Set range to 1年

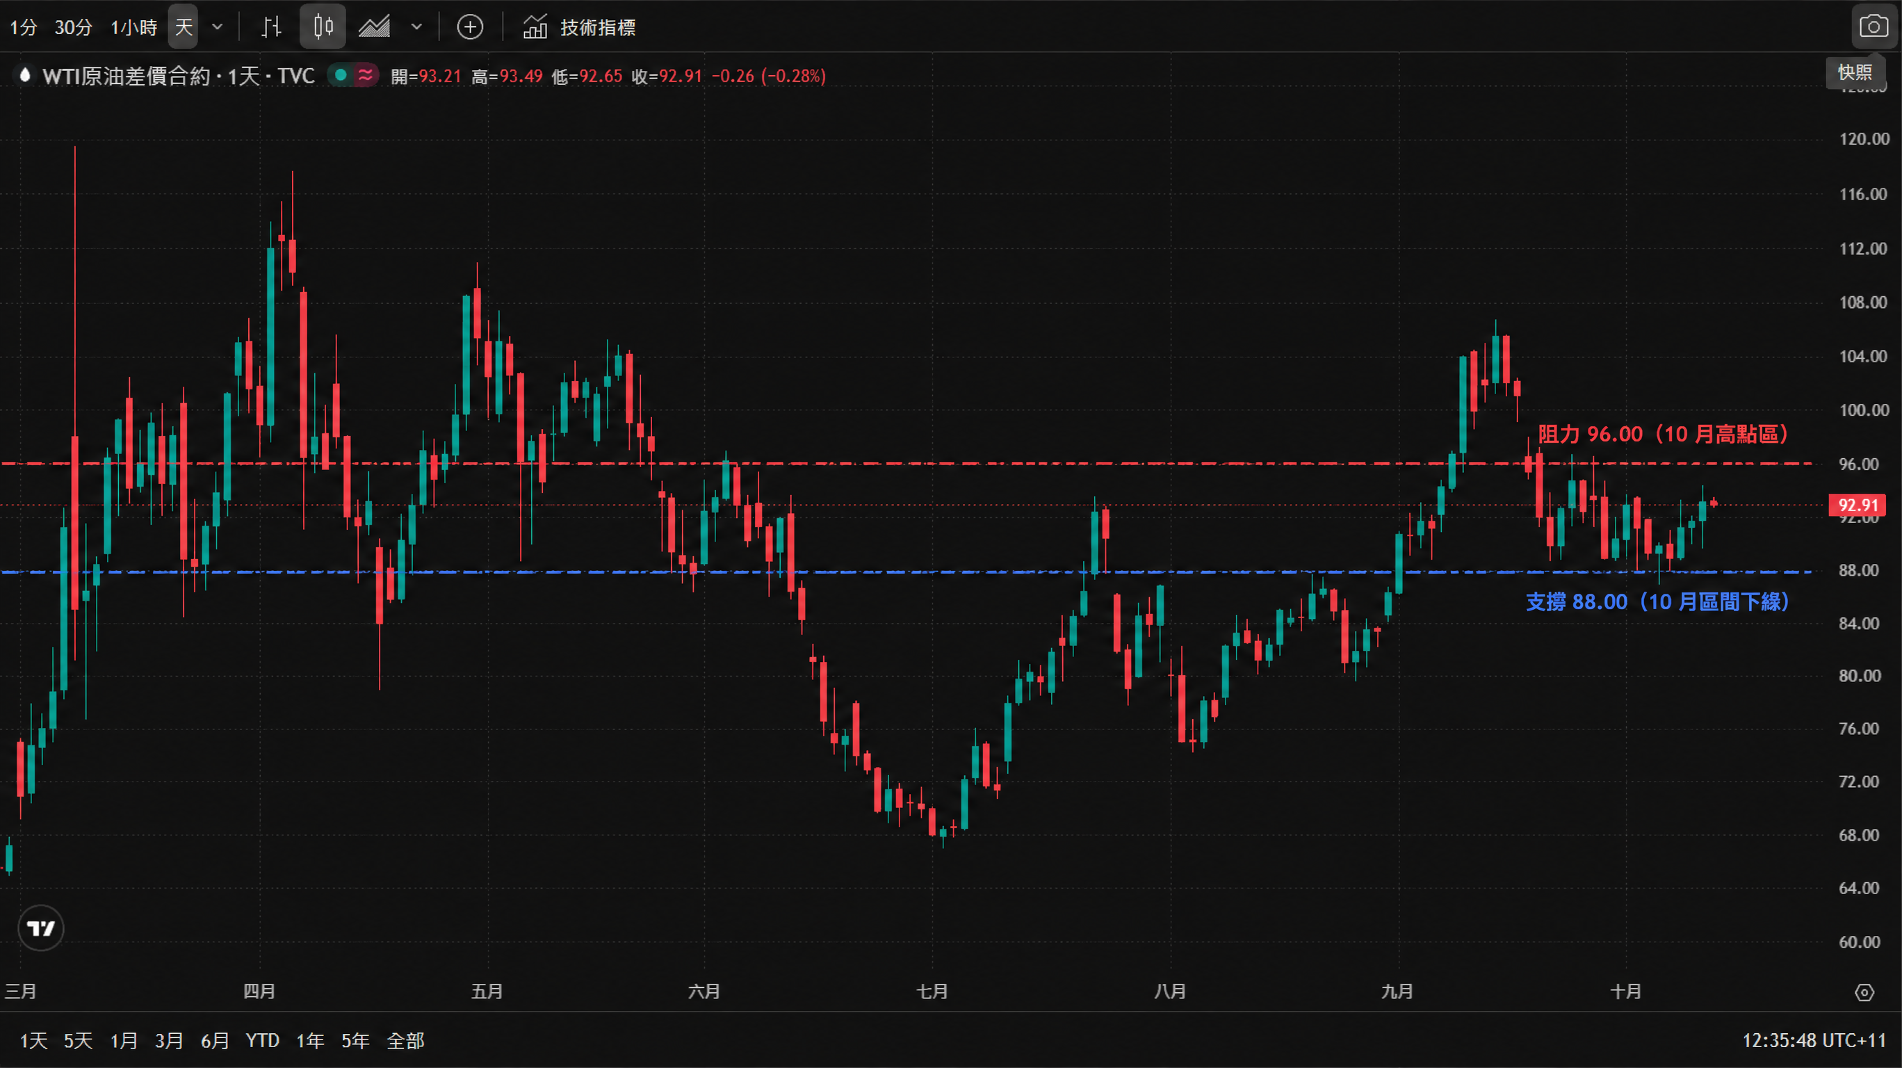(x=310, y=1042)
